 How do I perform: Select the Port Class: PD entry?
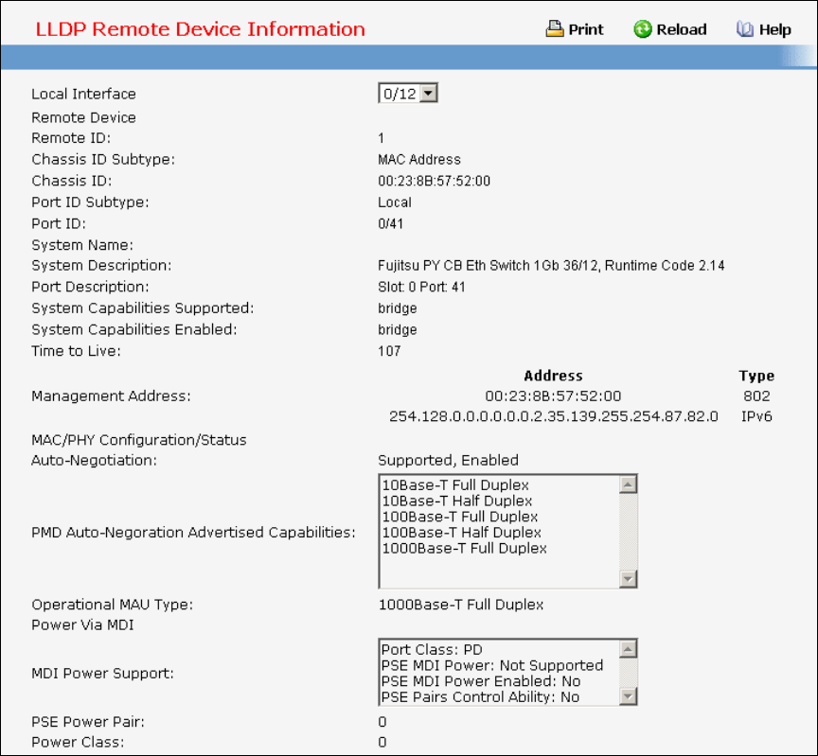tap(432, 650)
